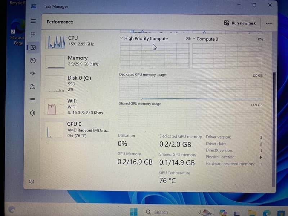The width and height of the screenshot is (288, 216).
Task: Open the Services puzzle icon in sidebar
Action: click(x=32, y=113)
